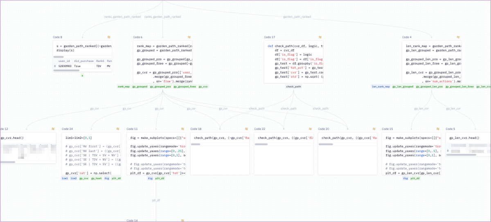Click the Python icon on Code 20 cell

click(374, 129)
